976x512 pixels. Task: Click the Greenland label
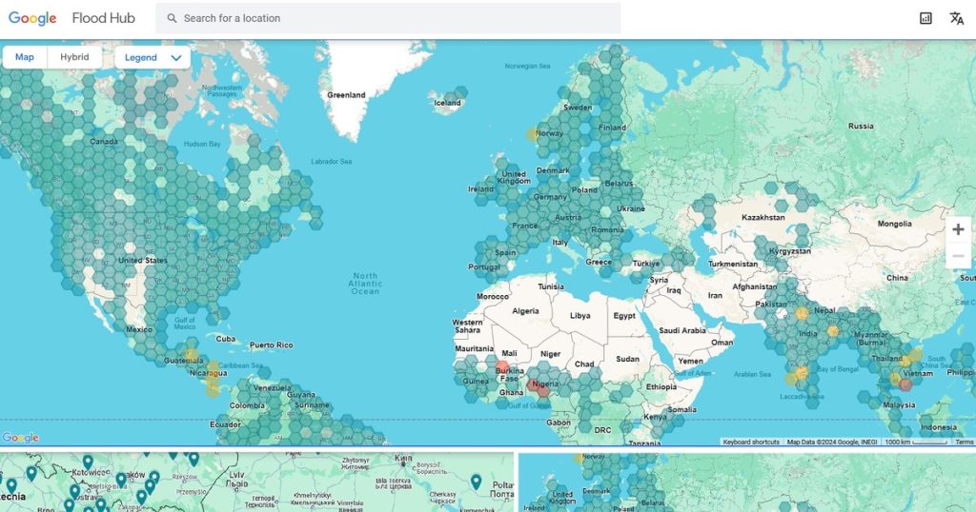tap(346, 95)
